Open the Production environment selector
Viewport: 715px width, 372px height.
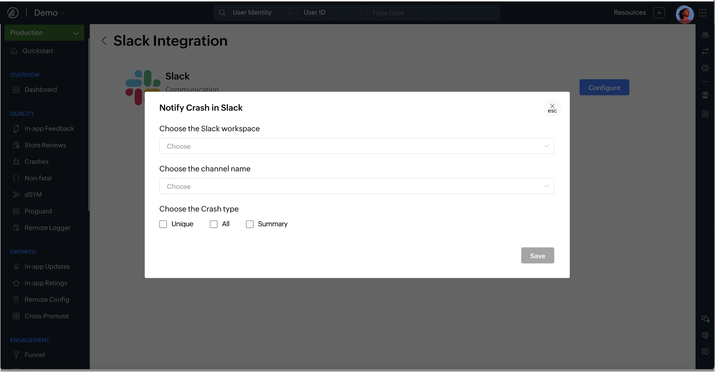[44, 33]
